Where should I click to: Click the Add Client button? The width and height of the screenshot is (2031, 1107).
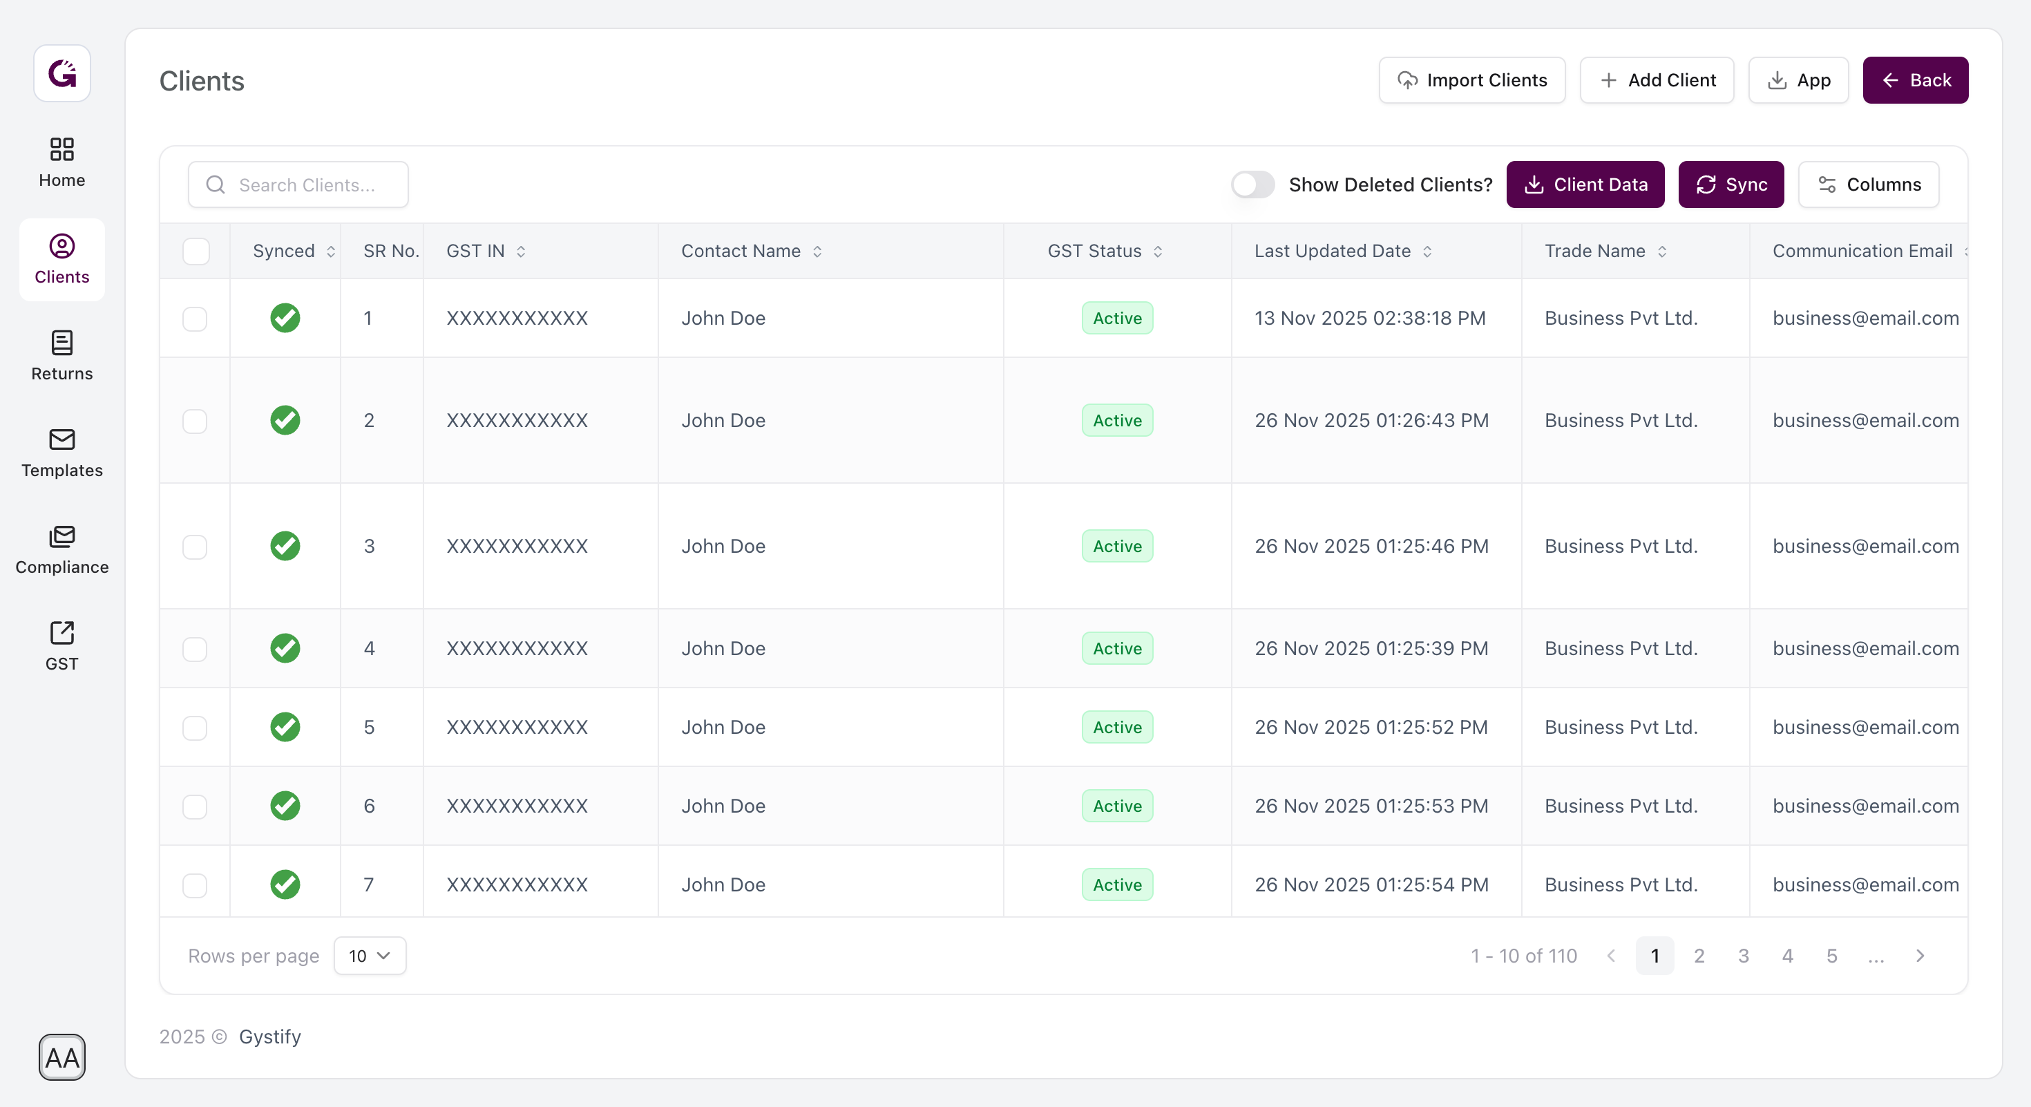tap(1657, 80)
